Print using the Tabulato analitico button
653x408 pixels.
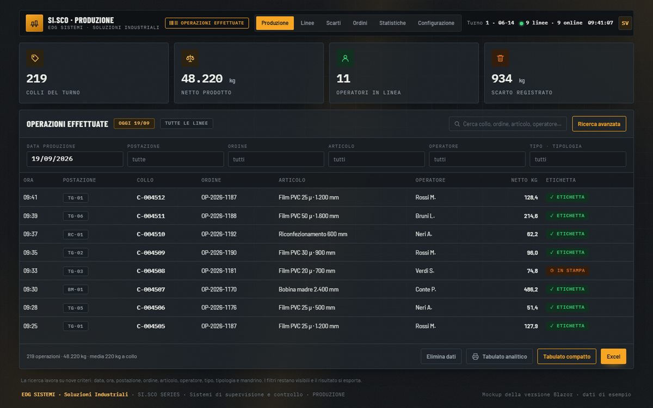point(500,356)
